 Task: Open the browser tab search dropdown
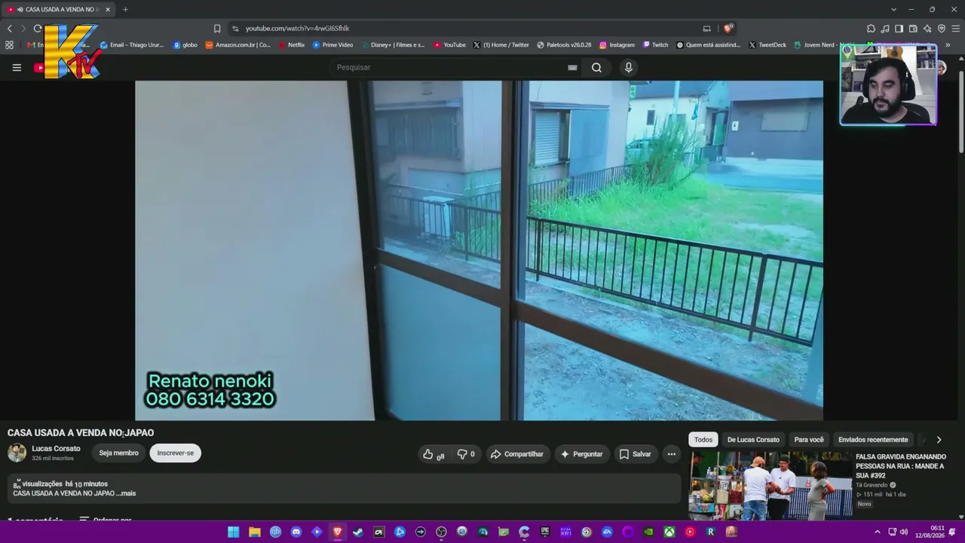coord(893,10)
